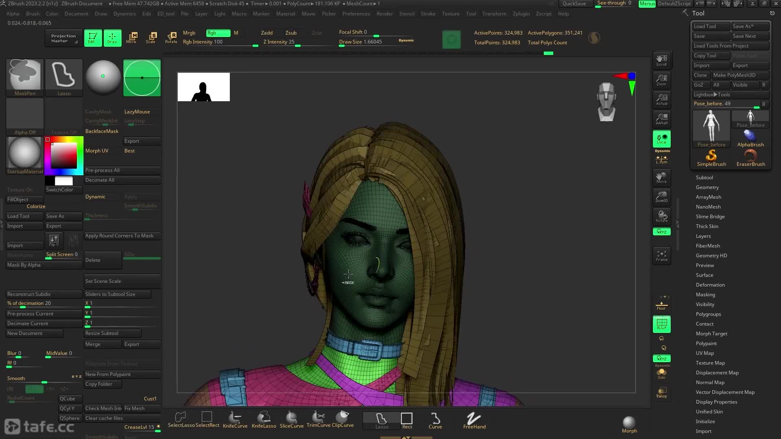Open the Masking section

[705, 294]
